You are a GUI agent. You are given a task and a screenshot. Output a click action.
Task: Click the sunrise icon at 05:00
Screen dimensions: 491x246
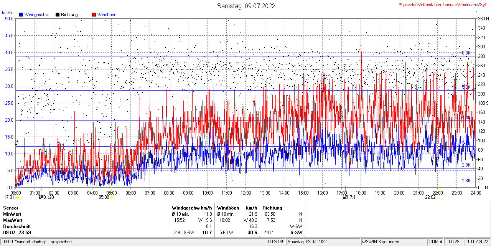click(x=112, y=197)
